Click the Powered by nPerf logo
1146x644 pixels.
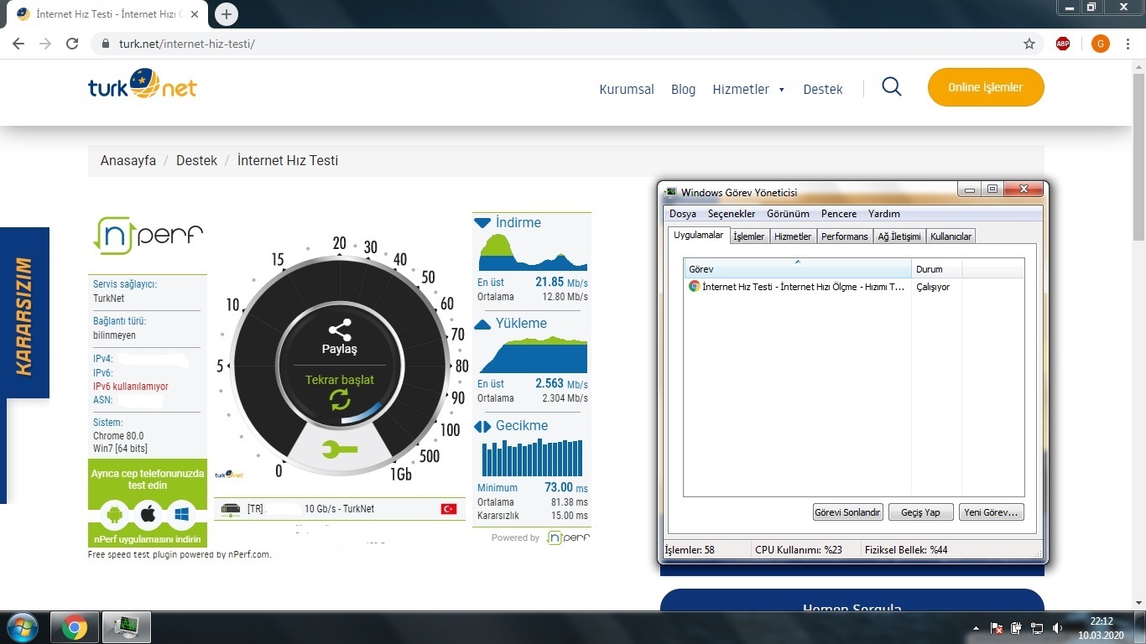[x=568, y=538]
